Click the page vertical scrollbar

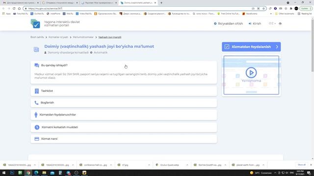(313, 46)
